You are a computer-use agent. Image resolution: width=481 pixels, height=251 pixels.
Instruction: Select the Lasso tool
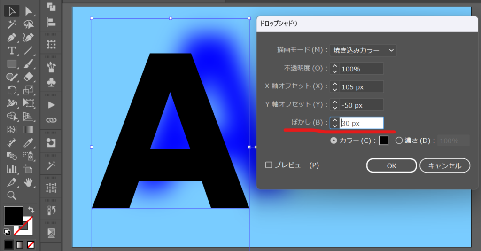point(29,24)
